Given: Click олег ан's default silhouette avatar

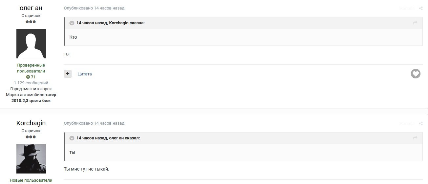Looking at the screenshot, I should point(31,44).
